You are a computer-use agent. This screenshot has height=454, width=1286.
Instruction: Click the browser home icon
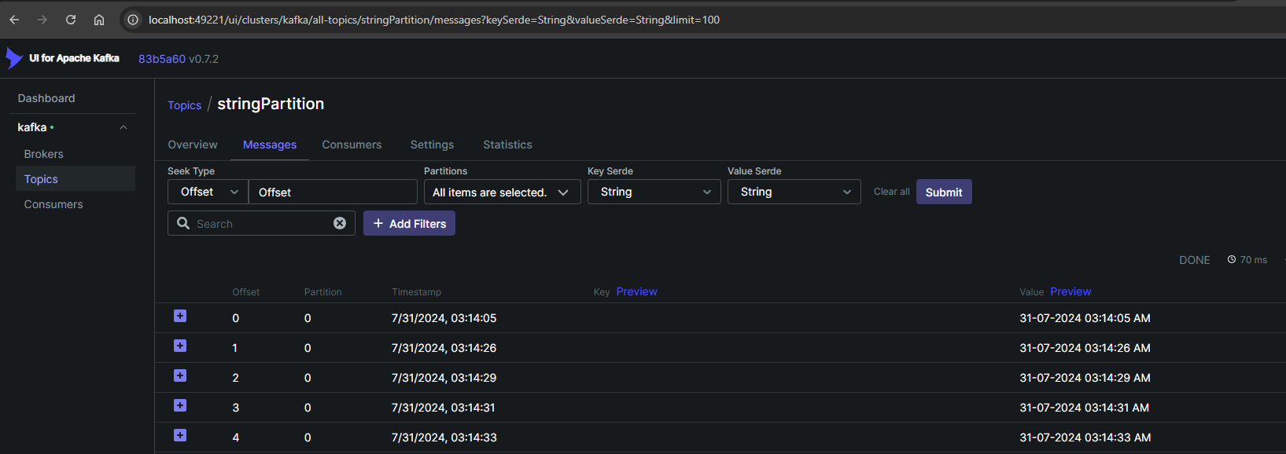click(99, 20)
